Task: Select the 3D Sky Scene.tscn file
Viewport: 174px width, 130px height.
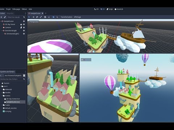Action: coord(13,99)
